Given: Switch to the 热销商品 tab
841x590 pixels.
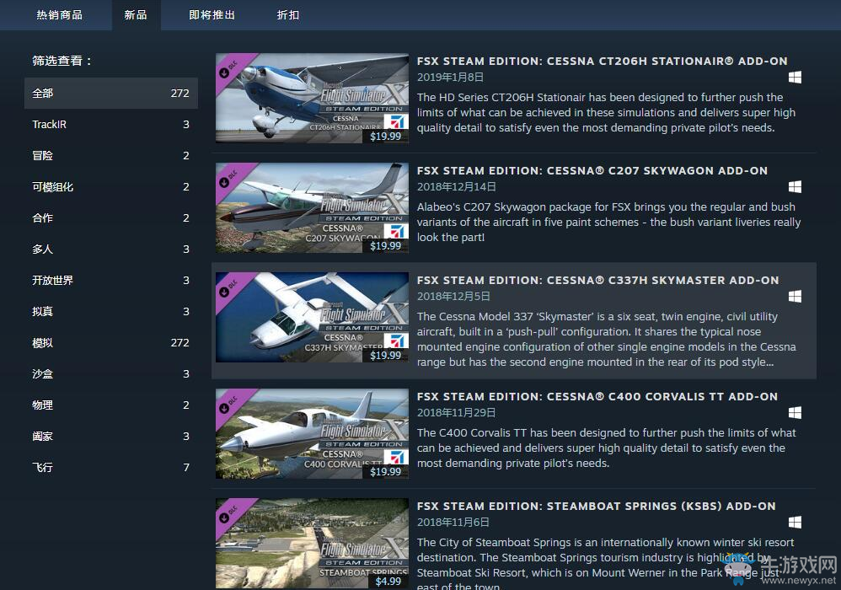Looking at the screenshot, I should click(60, 15).
